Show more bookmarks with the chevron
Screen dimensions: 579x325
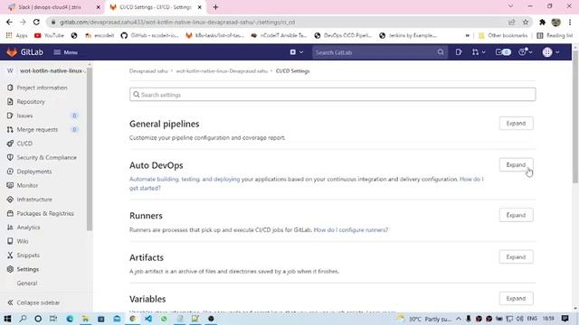coord(467,35)
